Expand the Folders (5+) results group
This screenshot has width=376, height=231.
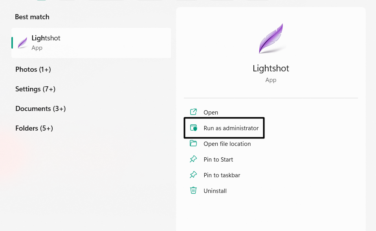coord(34,128)
